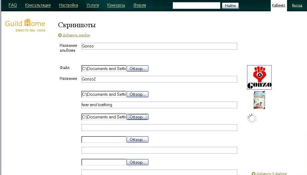Click the Guild Home logo
This screenshot has height=175, width=307.
pos(25,25)
